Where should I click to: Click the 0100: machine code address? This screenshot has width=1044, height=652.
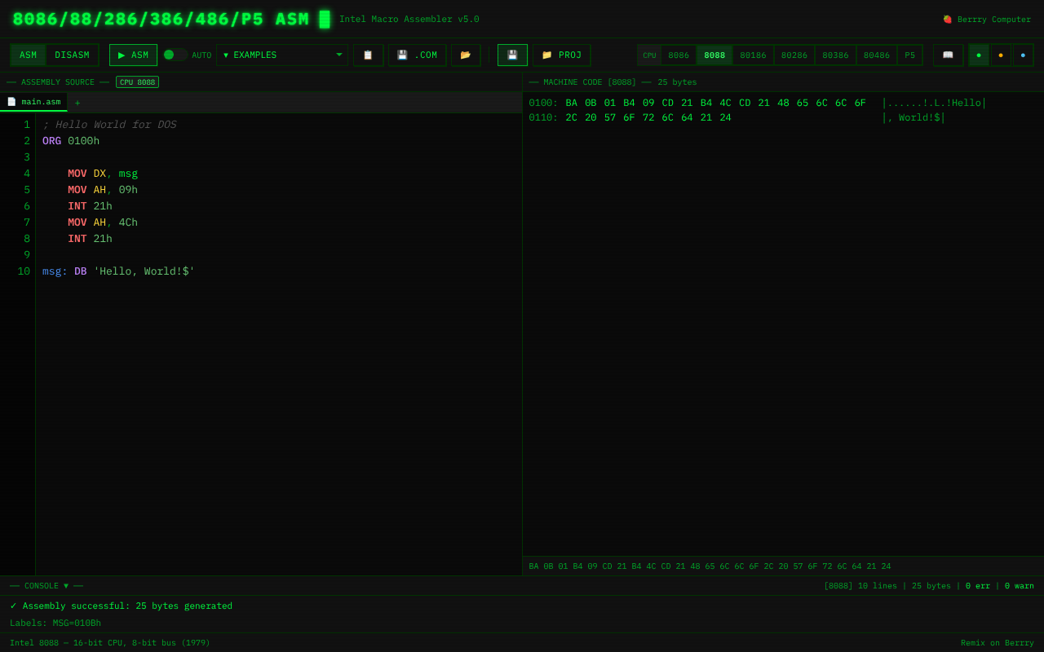click(x=543, y=104)
